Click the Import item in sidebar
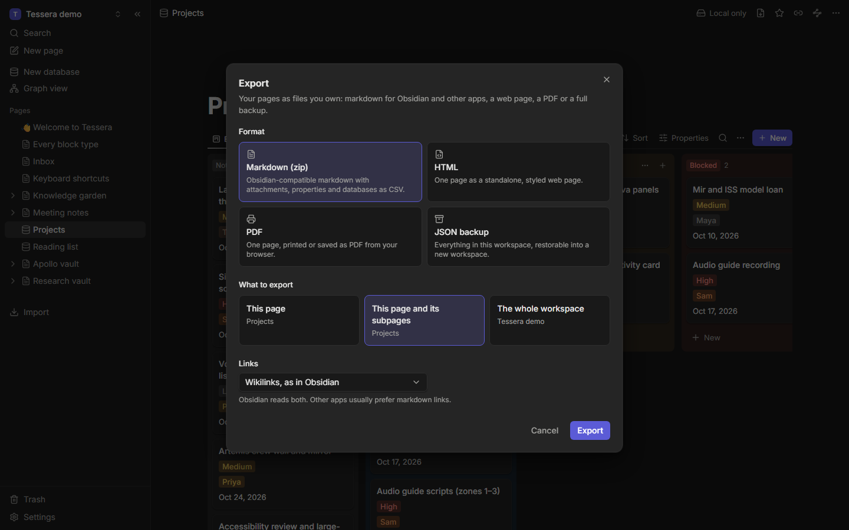This screenshot has height=530, width=849. pos(75,312)
